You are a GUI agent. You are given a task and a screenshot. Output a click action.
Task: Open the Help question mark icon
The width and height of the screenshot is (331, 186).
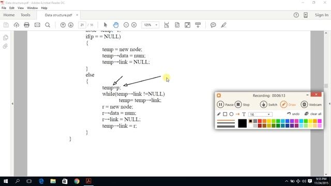point(296,15)
